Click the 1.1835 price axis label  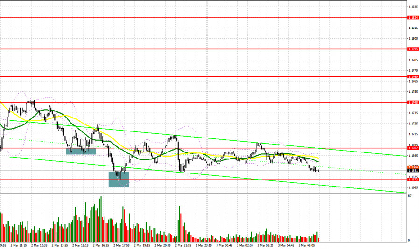(412, 7)
